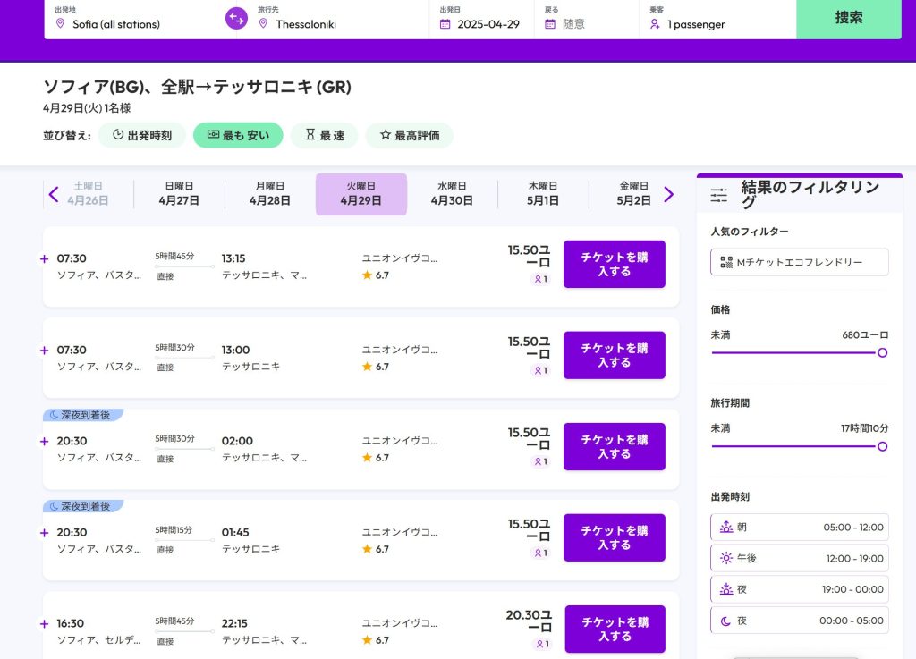Go to later dates with right chevron
Viewport: 916px width, 659px height.
[x=669, y=194]
